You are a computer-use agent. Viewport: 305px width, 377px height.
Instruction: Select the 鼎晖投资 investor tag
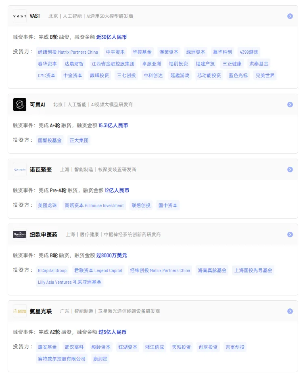pyautogui.click(x=100, y=75)
